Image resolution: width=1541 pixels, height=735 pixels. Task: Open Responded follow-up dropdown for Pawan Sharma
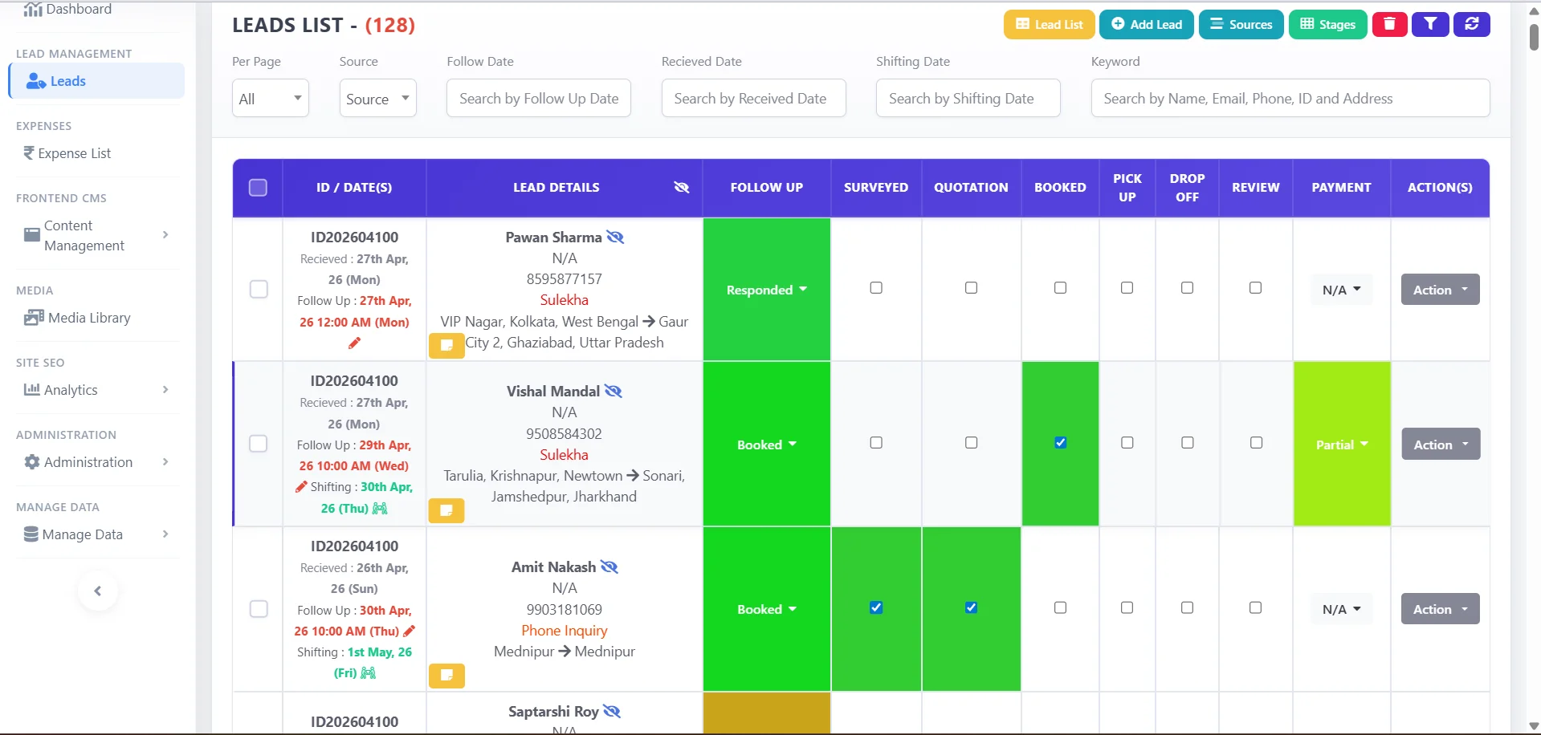pos(767,290)
